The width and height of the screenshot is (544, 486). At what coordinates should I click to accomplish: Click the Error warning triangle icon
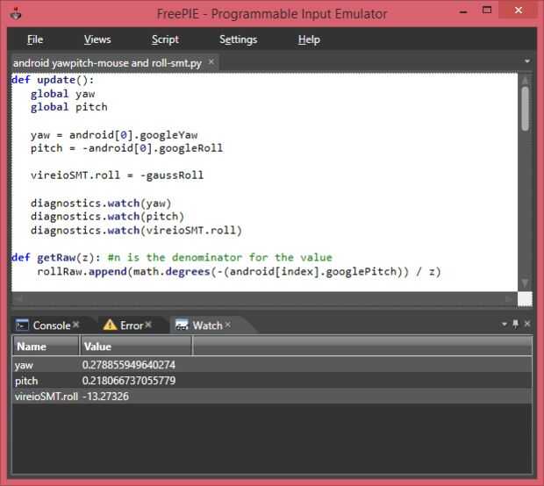[110, 325]
